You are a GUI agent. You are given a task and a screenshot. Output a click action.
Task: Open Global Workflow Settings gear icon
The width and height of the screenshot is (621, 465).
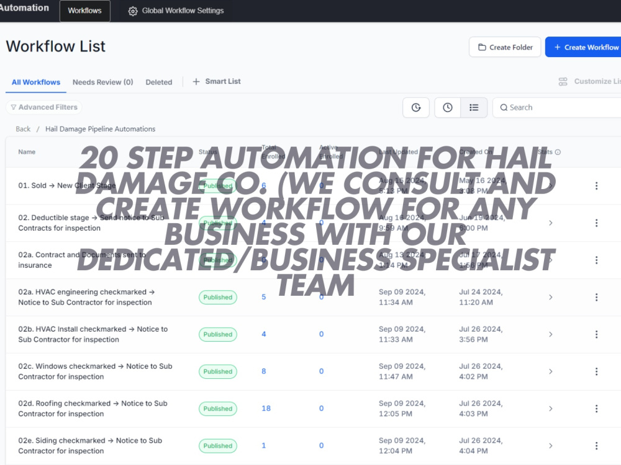pos(133,11)
